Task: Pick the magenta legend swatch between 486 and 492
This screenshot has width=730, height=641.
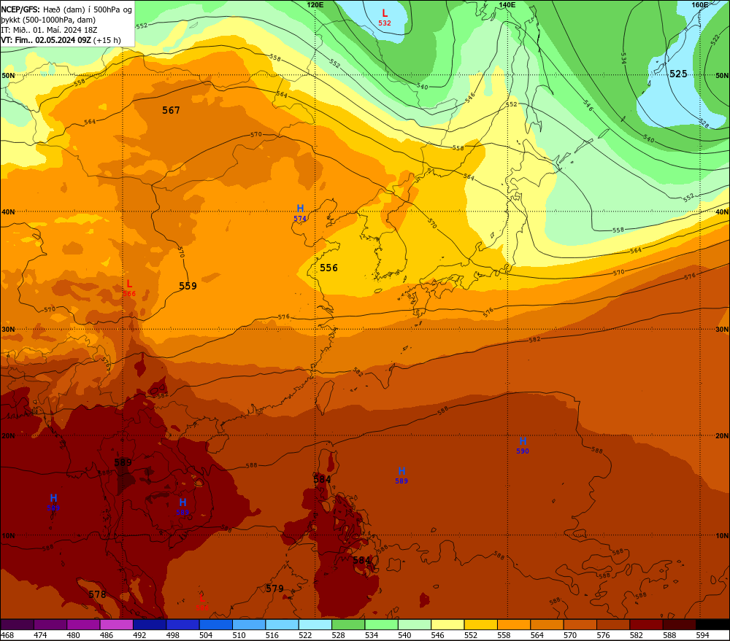Action: [116, 624]
